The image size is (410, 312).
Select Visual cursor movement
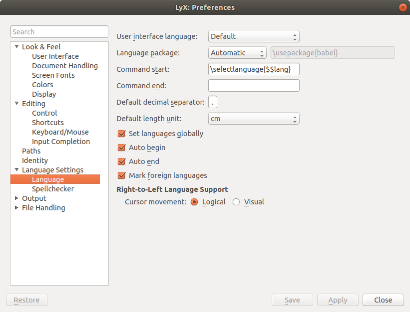point(237,202)
